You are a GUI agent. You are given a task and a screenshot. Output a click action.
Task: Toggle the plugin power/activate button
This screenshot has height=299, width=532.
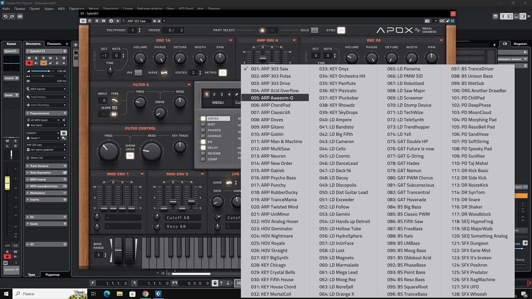pos(83,21)
